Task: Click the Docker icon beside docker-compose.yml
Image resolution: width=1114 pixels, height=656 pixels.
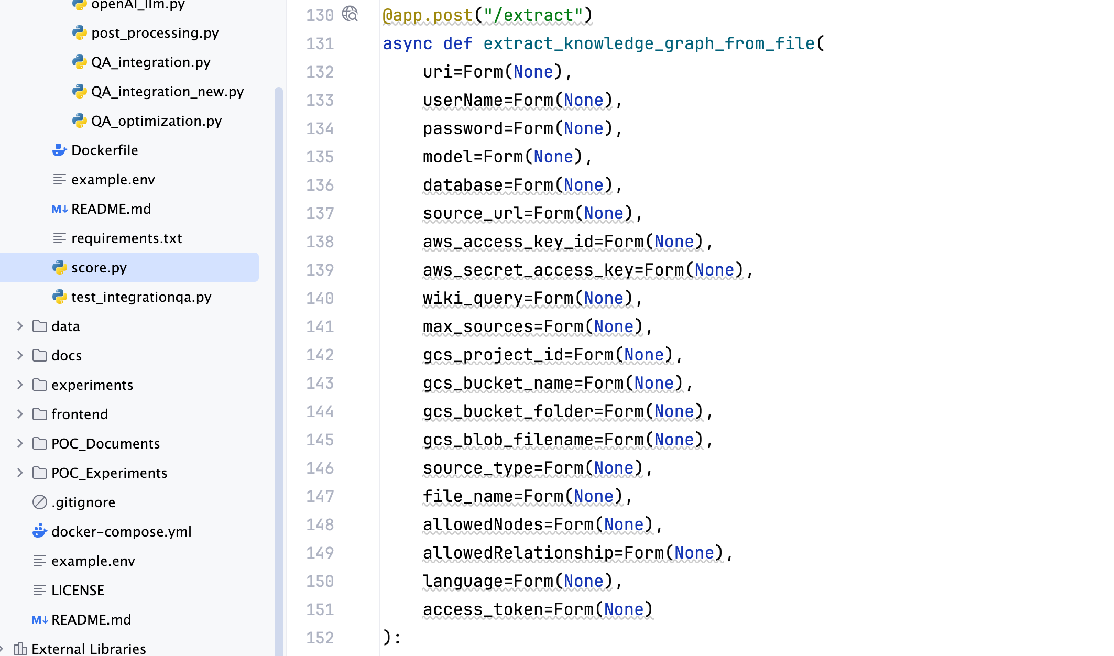Action: (40, 532)
